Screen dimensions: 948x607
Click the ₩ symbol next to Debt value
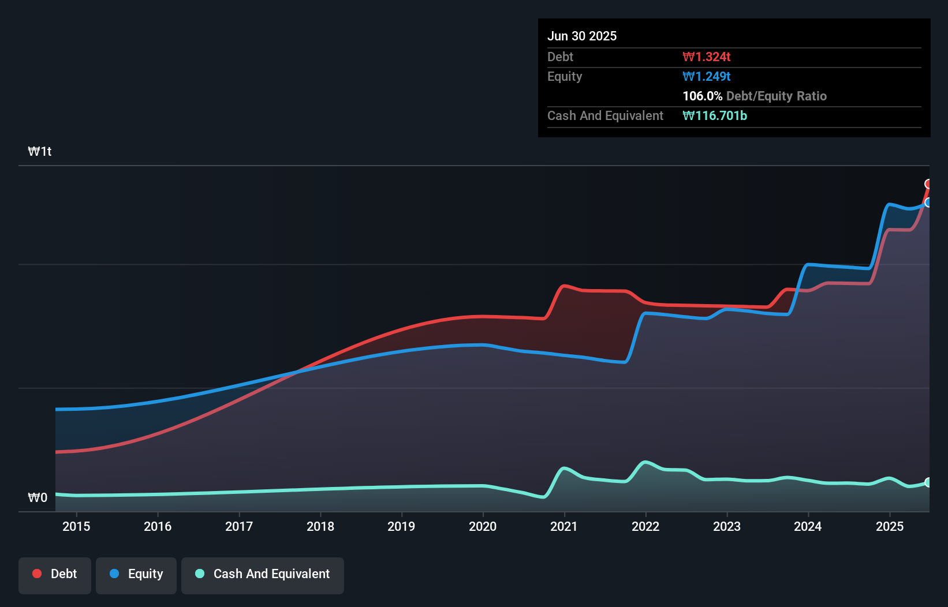[x=687, y=57]
